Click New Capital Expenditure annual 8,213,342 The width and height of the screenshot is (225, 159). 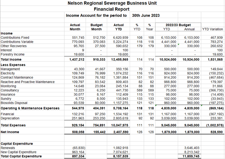(192, 152)
